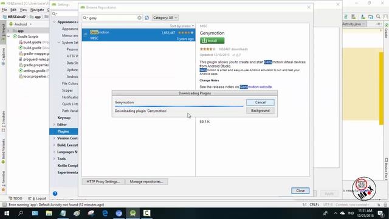
Task: Open proguard-rules.pro file
Action: pyautogui.click(x=34, y=60)
